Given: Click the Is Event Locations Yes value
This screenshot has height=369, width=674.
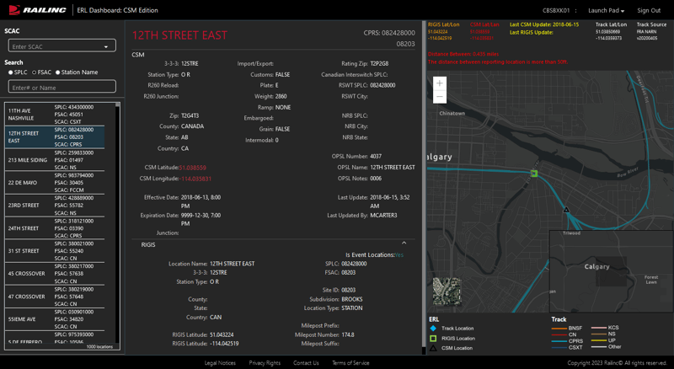Looking at the screenshot, I should click(399, 255).
